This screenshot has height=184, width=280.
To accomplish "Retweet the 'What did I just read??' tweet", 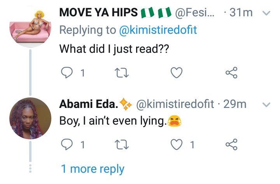I will pos(122,73).
